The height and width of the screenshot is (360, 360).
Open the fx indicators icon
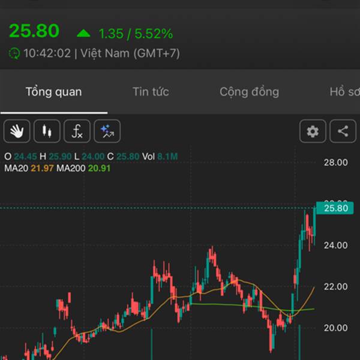pos(77,131)
